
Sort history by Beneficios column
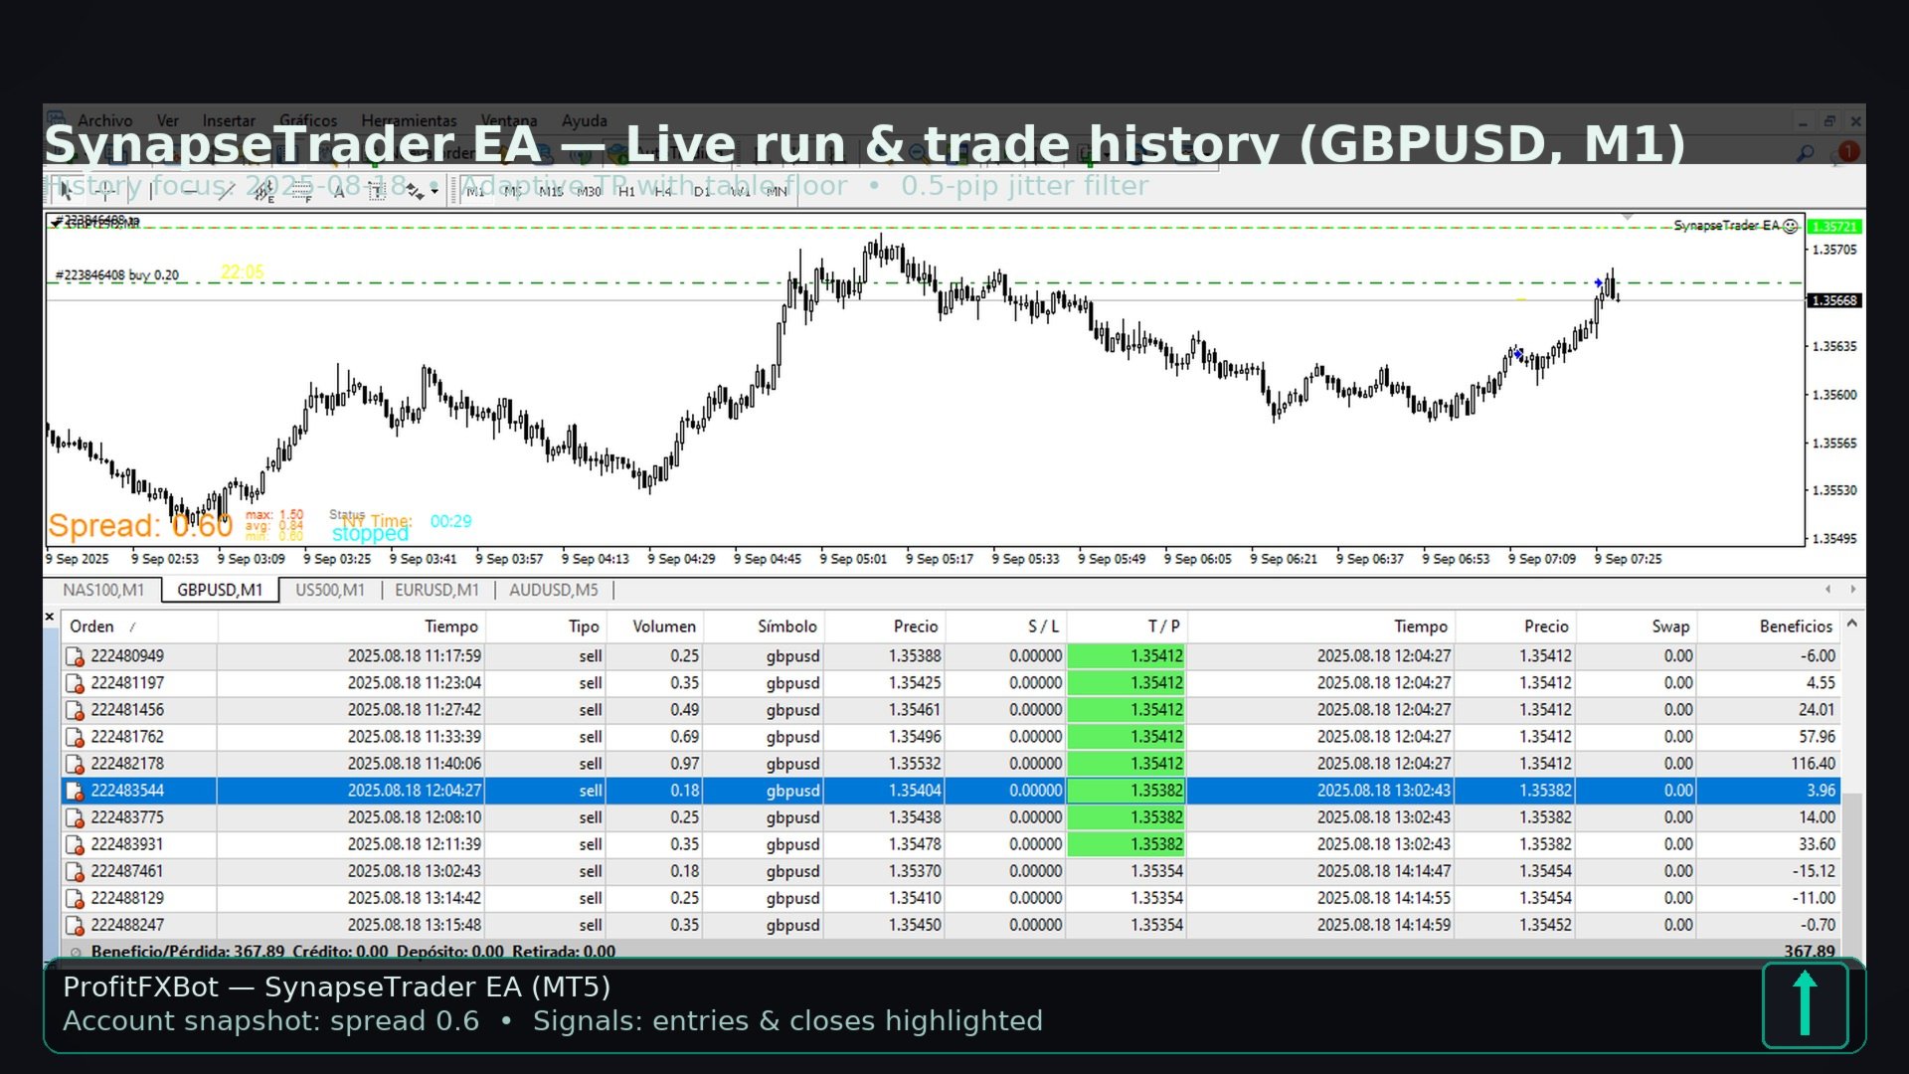[1769, 626]
